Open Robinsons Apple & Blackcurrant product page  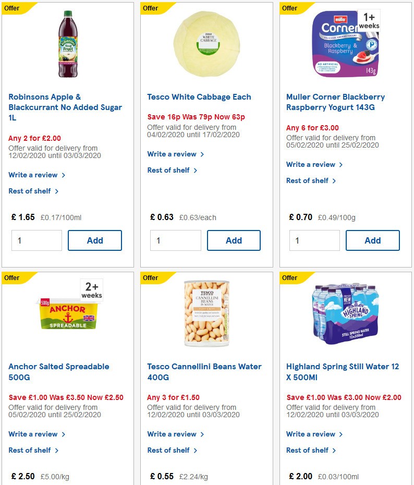(x=65, y=107)
